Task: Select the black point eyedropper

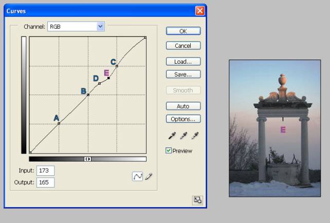Action: point(172,136)
